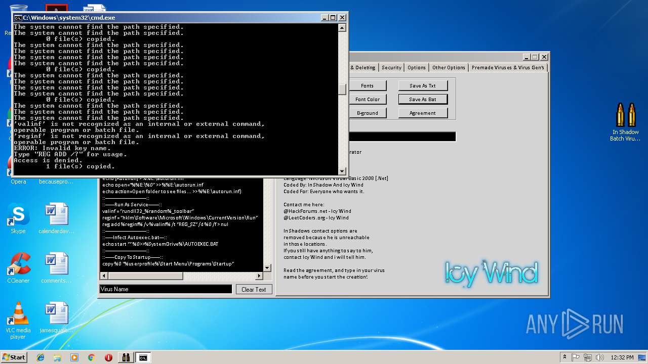Click the Save As Bat button

pyautogui.click(x=423, y=100)
